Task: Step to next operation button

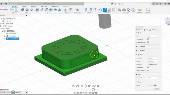Action: point(94,86)
